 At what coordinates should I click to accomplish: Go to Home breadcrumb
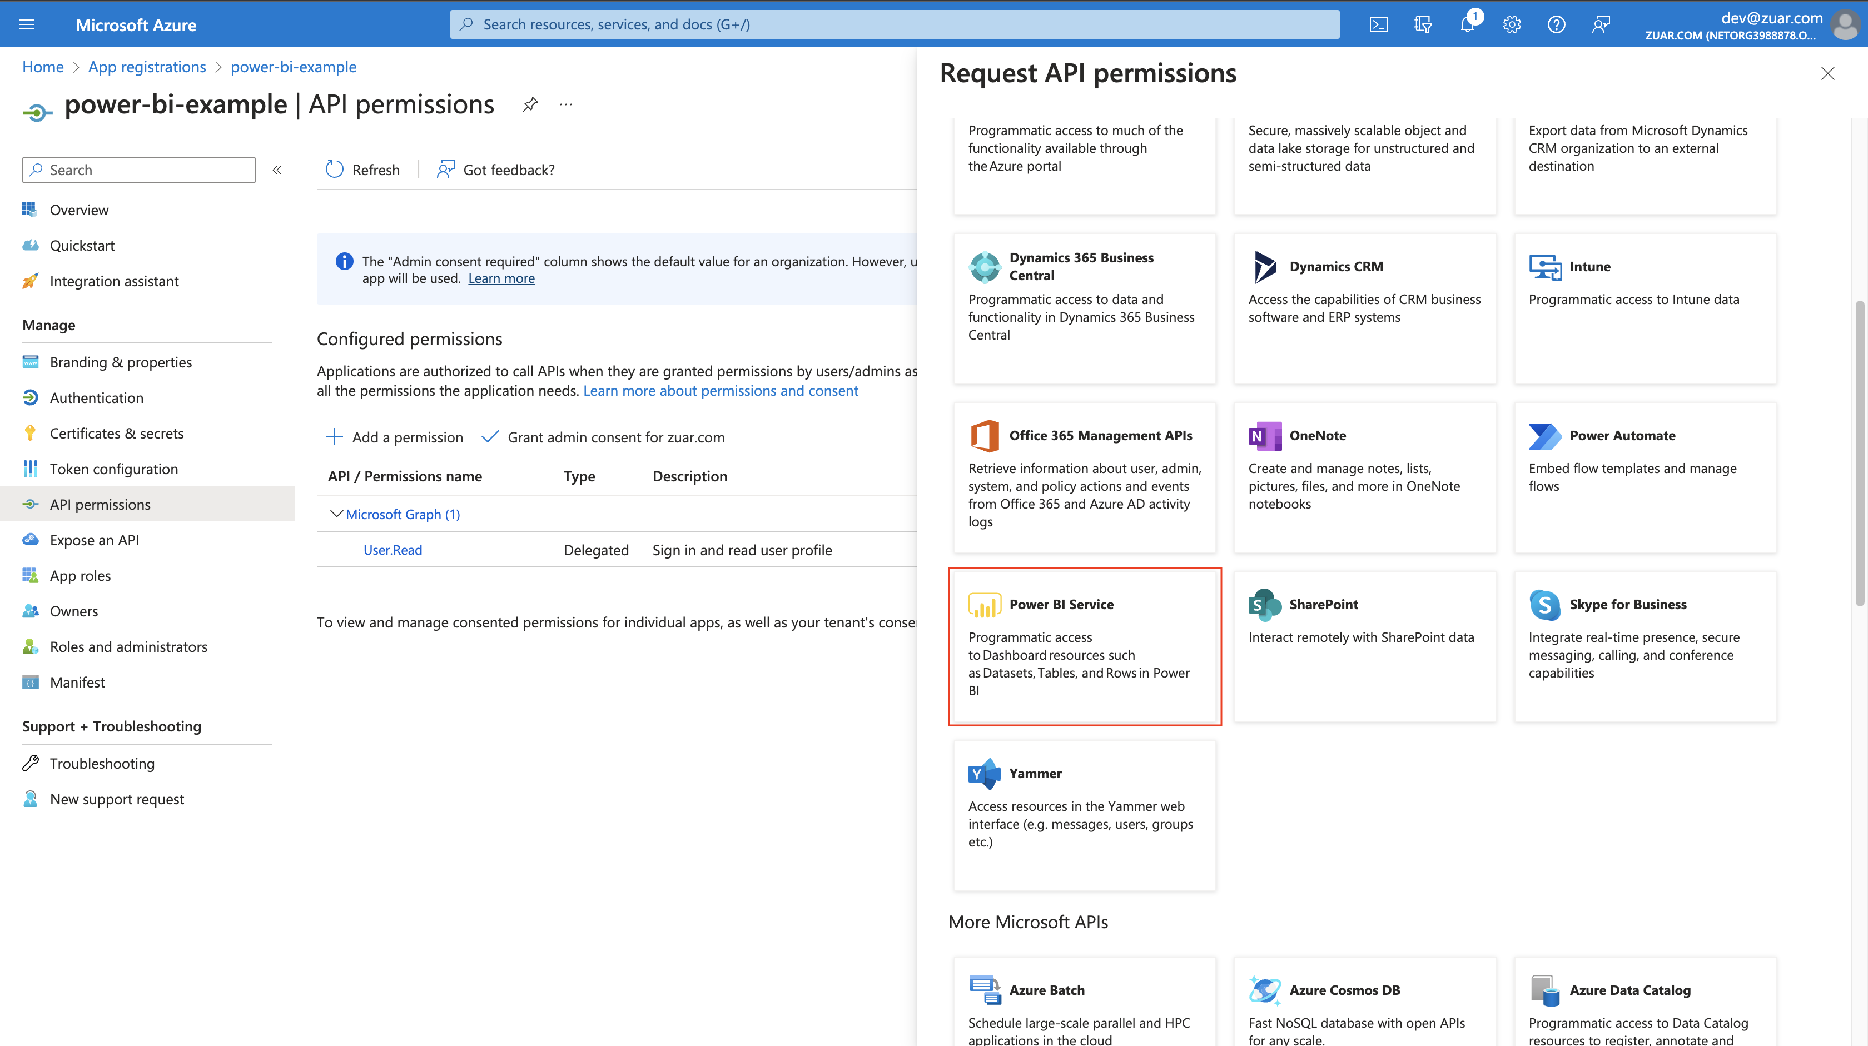click(x=43, y=67)
